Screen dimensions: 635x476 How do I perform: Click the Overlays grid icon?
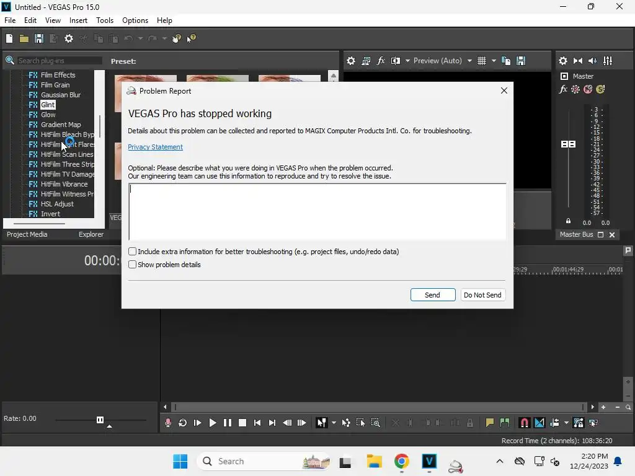pyautogui.click(x=481, y=61)
